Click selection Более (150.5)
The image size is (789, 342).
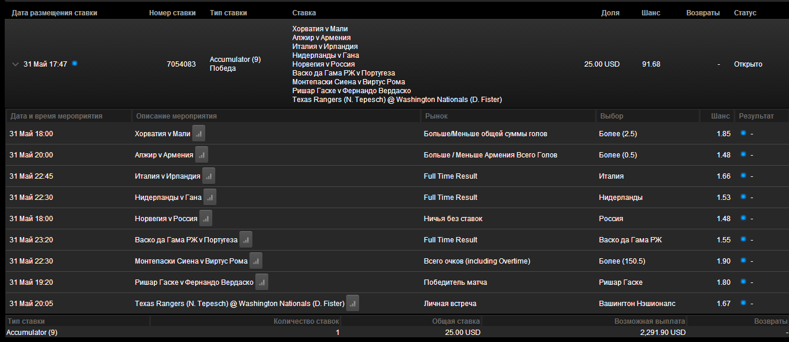(622, 261)
